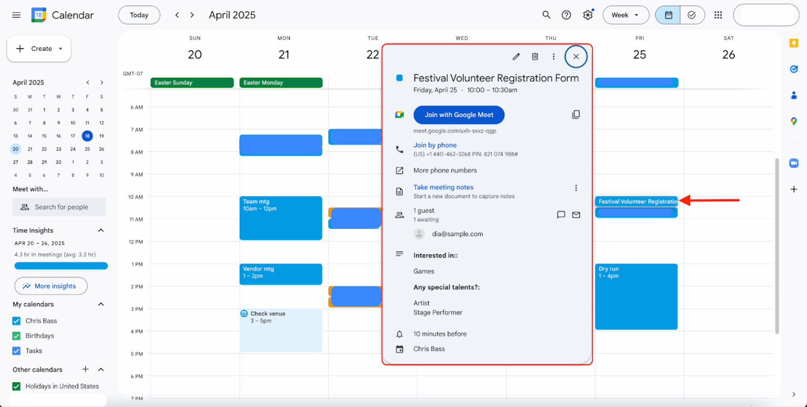807x407 pixels.
Task: Open the Take meeting notes link
Action: click(x=443, y=187)
